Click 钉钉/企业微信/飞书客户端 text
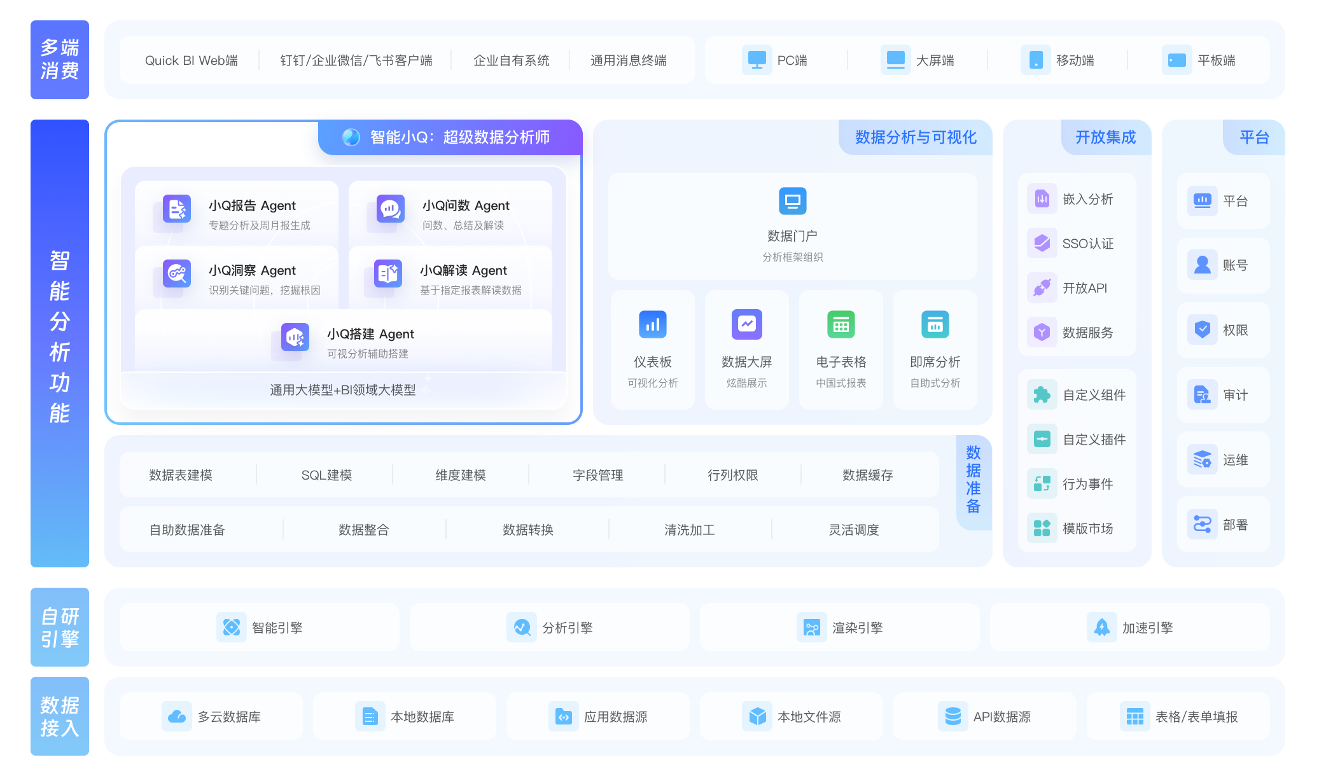Screen dimensions: 1326x776 [356, 60]
